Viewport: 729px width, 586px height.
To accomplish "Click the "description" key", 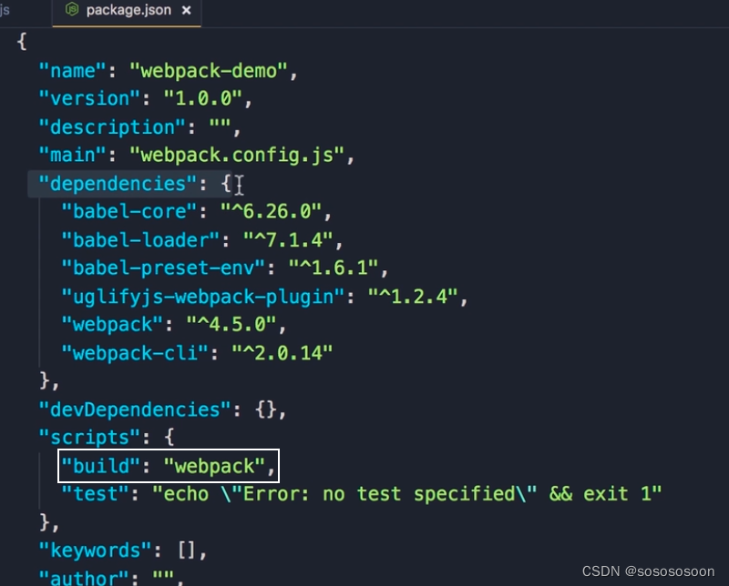I will 112,127.
